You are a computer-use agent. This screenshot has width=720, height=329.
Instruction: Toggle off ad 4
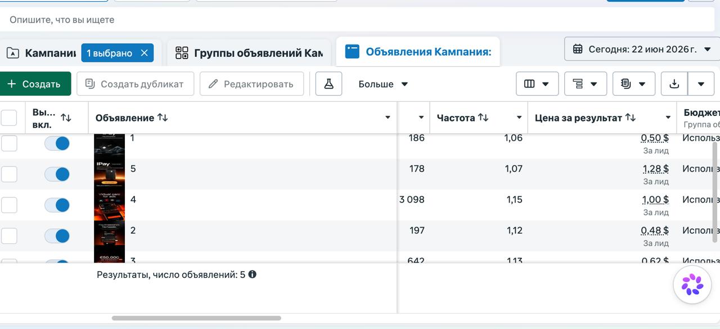click(x=57, y=205)
